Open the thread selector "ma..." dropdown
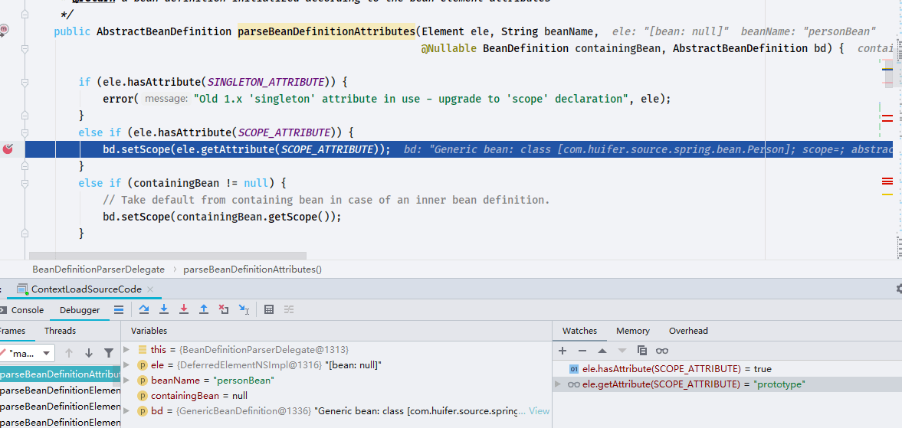Image resolution: width=902 pixels, height=428 pixels. [27, 352]
